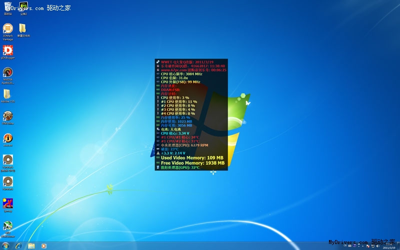
Task: Launch the MSI Afterburner shortcut
Action: 8,229
